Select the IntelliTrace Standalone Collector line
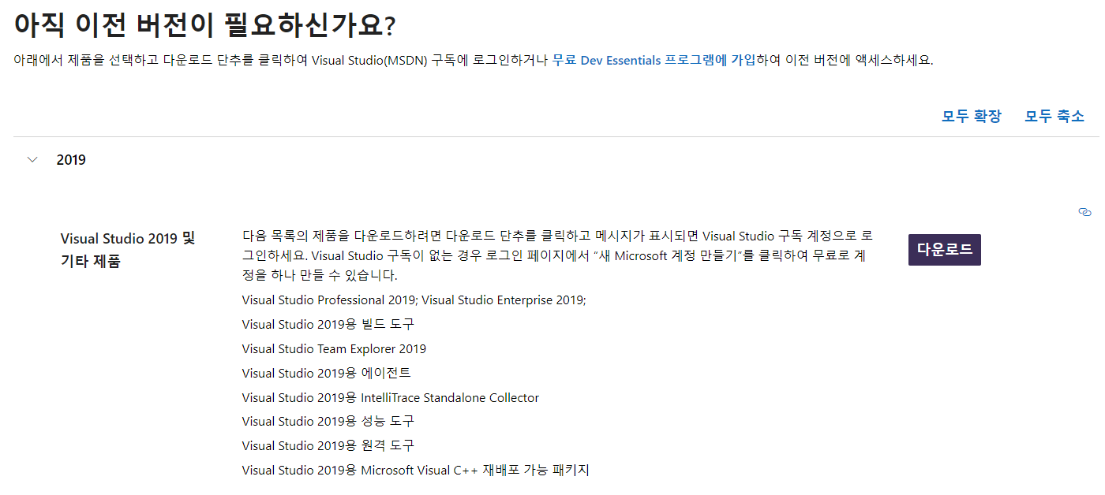Viewport: 1105px width, 495px height. coord(391,398)
